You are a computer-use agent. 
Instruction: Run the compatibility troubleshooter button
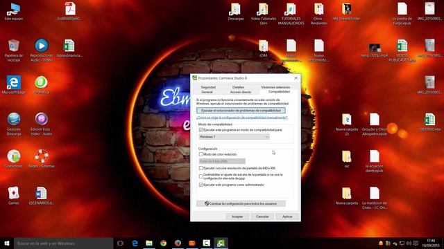[x=241, y=111]
